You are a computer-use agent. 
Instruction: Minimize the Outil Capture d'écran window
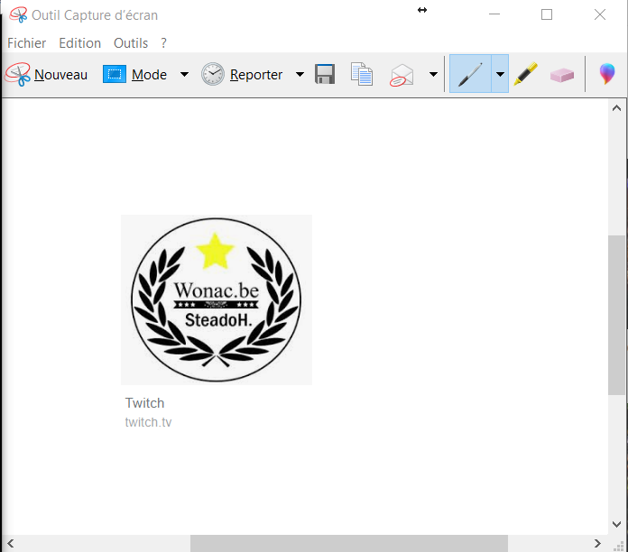tap(494, 14)
